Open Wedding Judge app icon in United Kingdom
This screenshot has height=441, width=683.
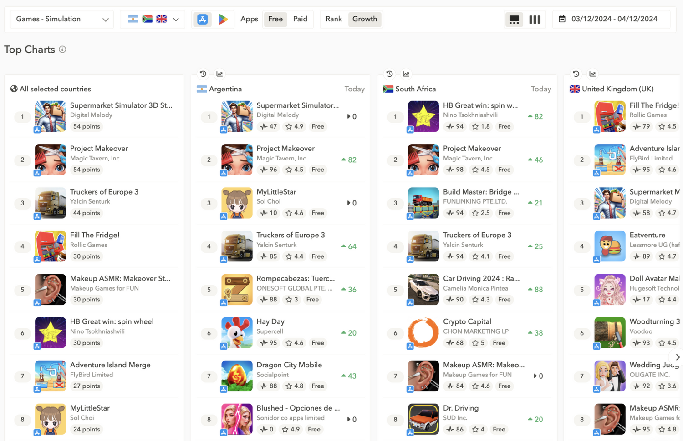pyautogui.click(x=610, y=376)
